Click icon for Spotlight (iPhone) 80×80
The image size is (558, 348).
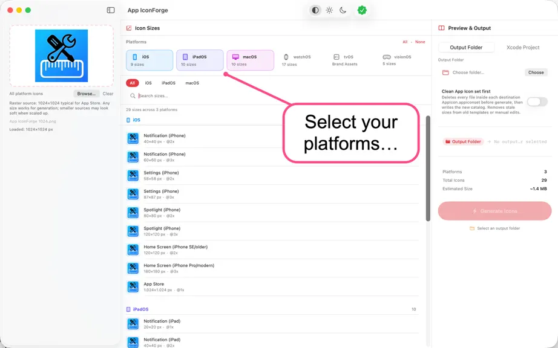133,213
